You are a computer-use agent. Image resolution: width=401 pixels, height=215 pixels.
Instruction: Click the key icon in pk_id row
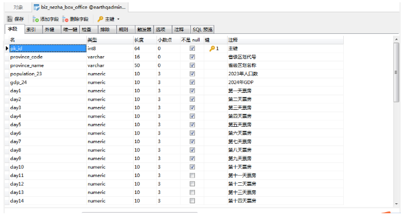tap(212, 48)
